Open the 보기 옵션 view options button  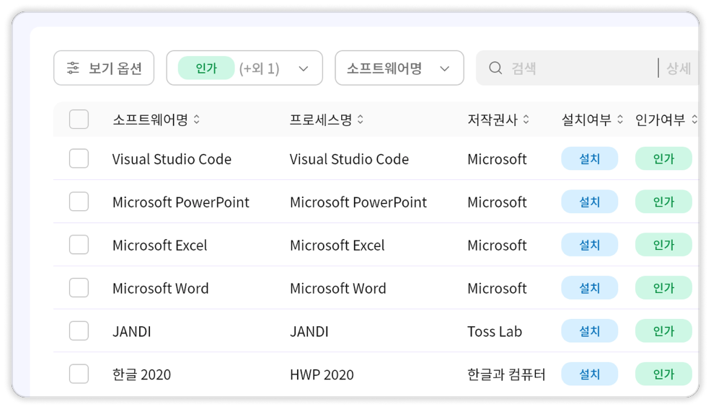click(104, 68)
